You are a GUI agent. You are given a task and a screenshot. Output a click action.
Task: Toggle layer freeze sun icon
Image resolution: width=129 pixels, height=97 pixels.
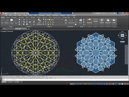[x=45, y=19]
